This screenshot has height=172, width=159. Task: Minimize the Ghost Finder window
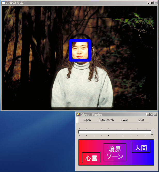148,114
